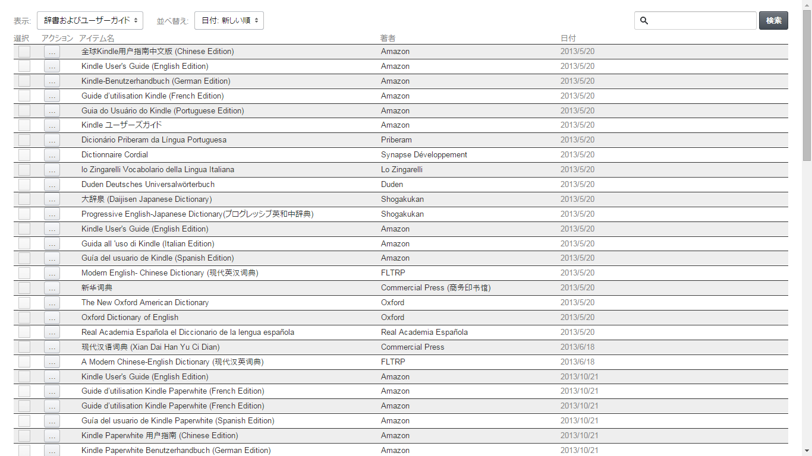Click title Real Academia Española el Diccionario
This screenshot has height=456, width=812.
188,332
